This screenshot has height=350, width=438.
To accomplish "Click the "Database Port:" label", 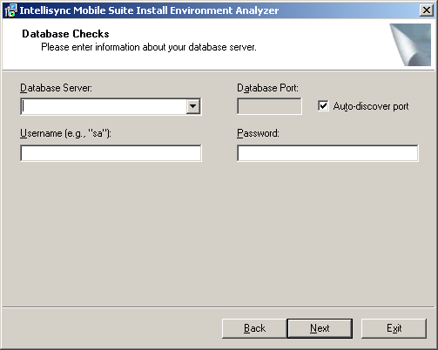I will point(267,88).
